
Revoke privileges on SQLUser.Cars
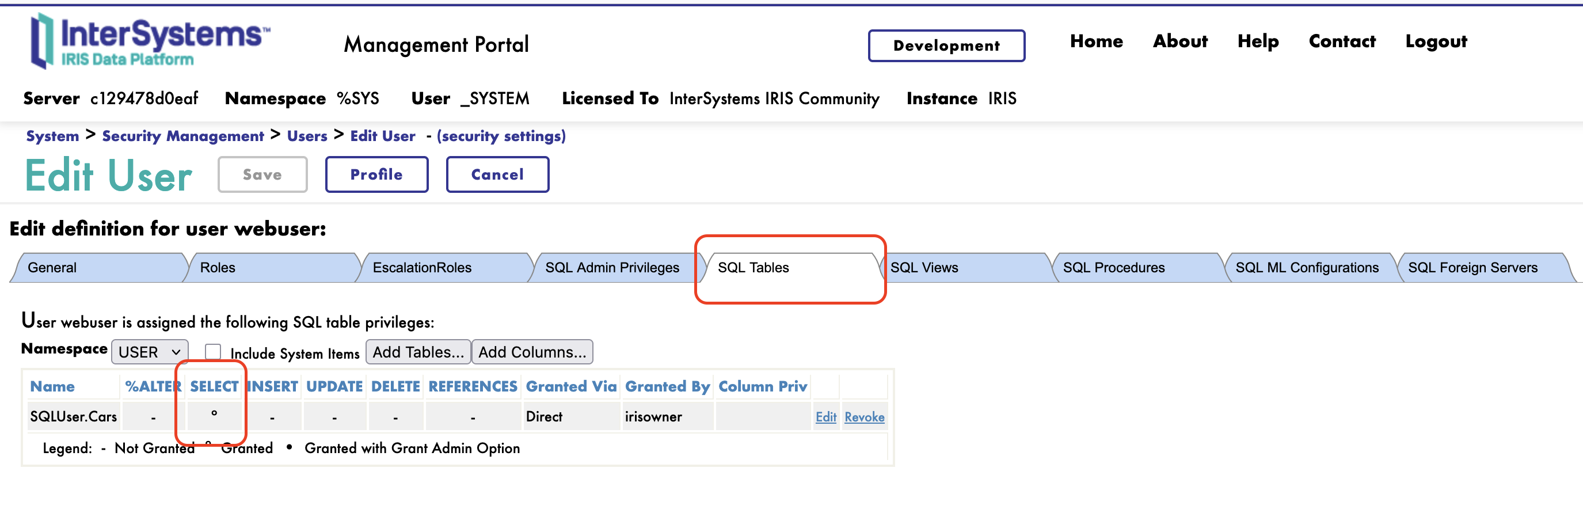click(x=864, y=417)
